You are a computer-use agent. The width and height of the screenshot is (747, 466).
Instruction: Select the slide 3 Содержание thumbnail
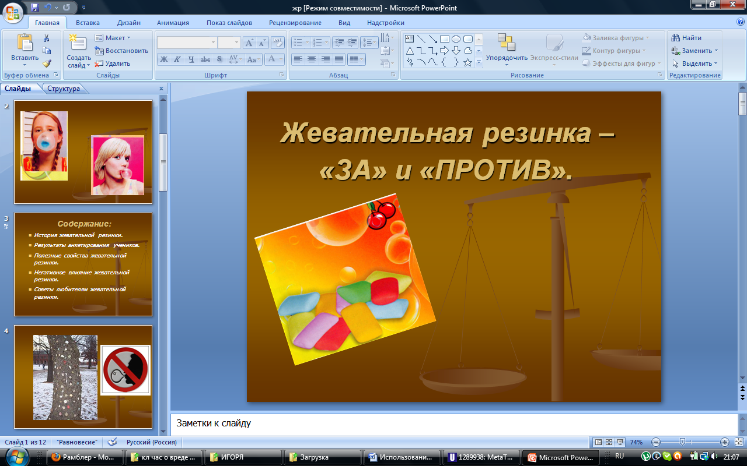pos(83,264)
